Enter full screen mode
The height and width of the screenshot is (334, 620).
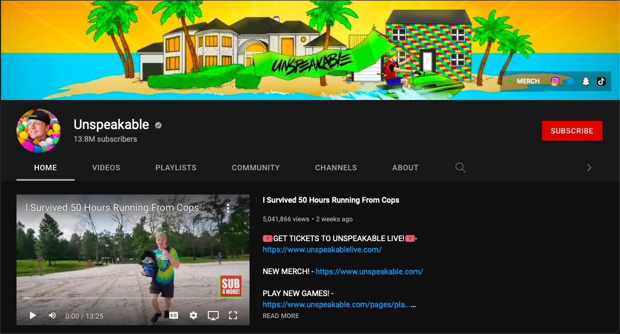coord(233,315)
